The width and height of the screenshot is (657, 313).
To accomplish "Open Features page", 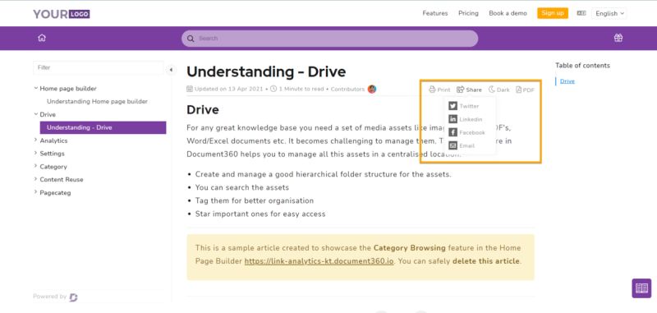I will point(435,13).
